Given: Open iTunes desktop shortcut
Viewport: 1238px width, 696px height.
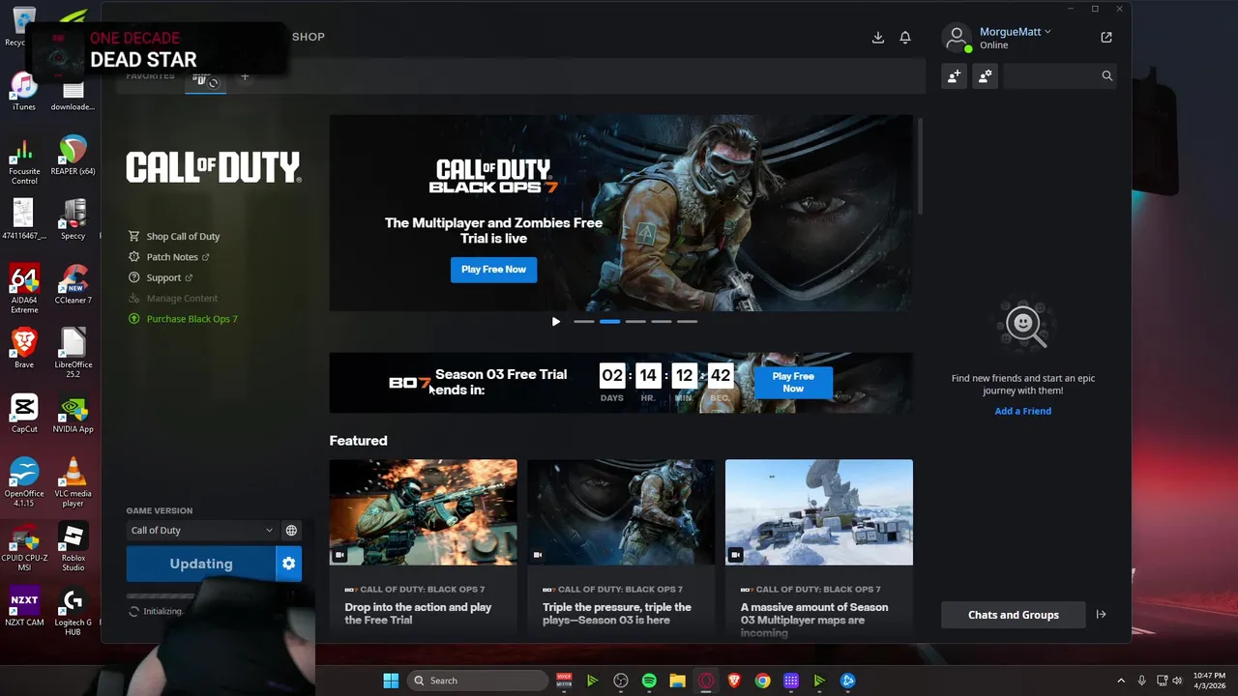Looking at the screenshot, I should 24,92.
